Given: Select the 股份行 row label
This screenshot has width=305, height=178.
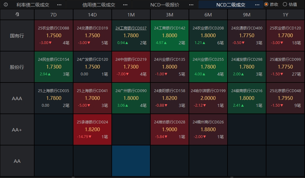Looking at the screenshot, I should (x=17, y=67).
